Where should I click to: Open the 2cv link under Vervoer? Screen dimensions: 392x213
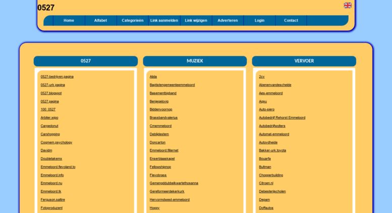(x=262, y=77)
